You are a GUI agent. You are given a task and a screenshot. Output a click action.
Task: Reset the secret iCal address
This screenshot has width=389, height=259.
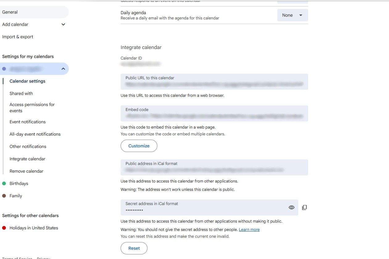tap(134, 248)
